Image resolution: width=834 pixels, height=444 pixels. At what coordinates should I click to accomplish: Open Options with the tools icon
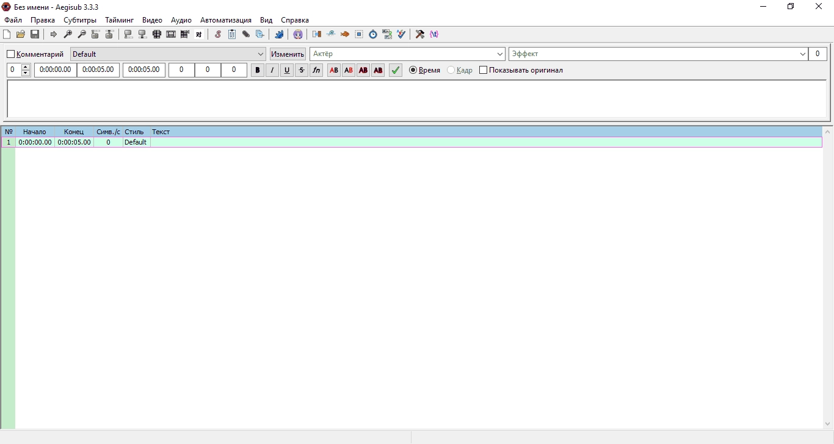420,34
